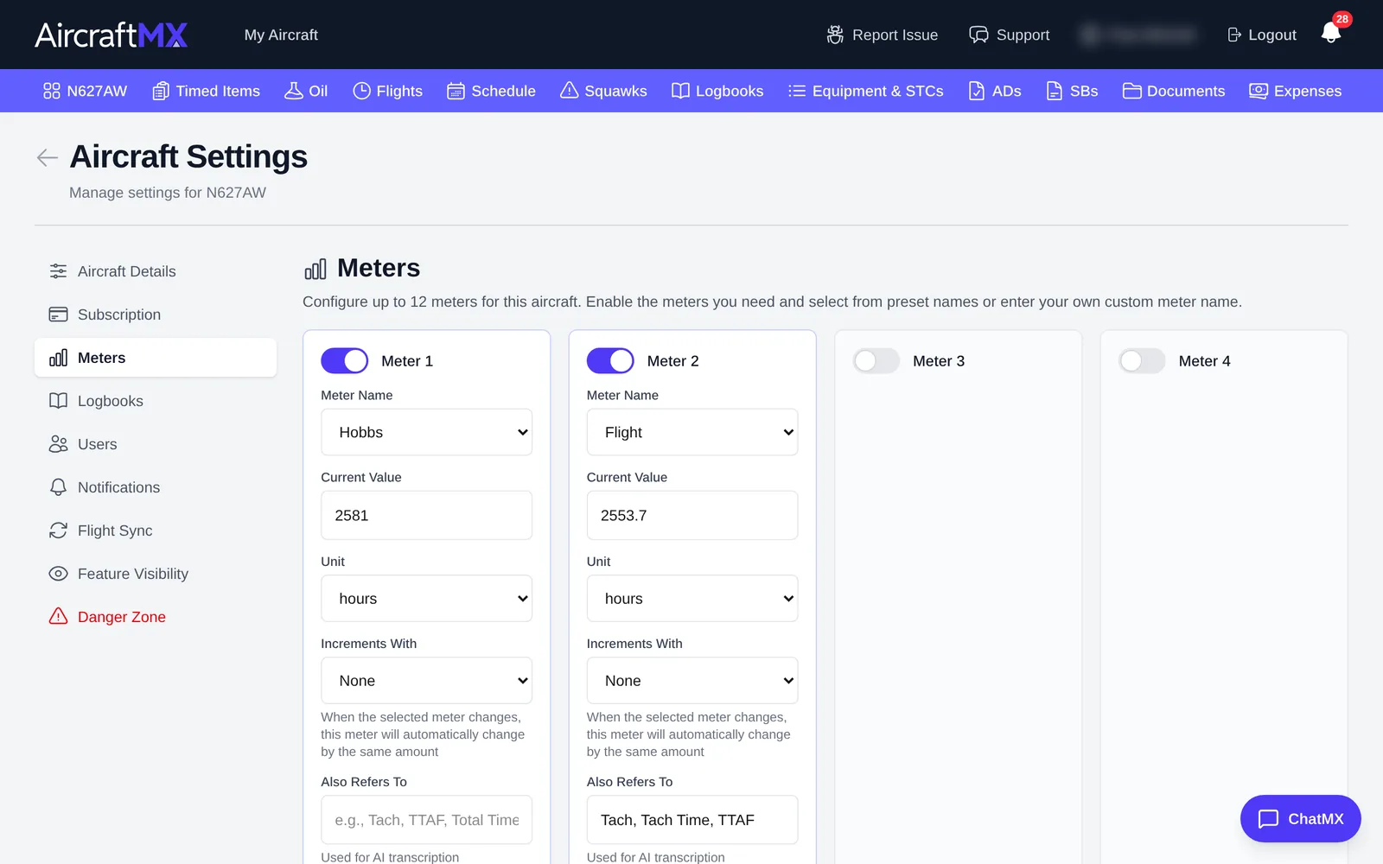Click Meter 1 Current Value field 2581
Screen dimensions: 1383x864
point(426,515)
